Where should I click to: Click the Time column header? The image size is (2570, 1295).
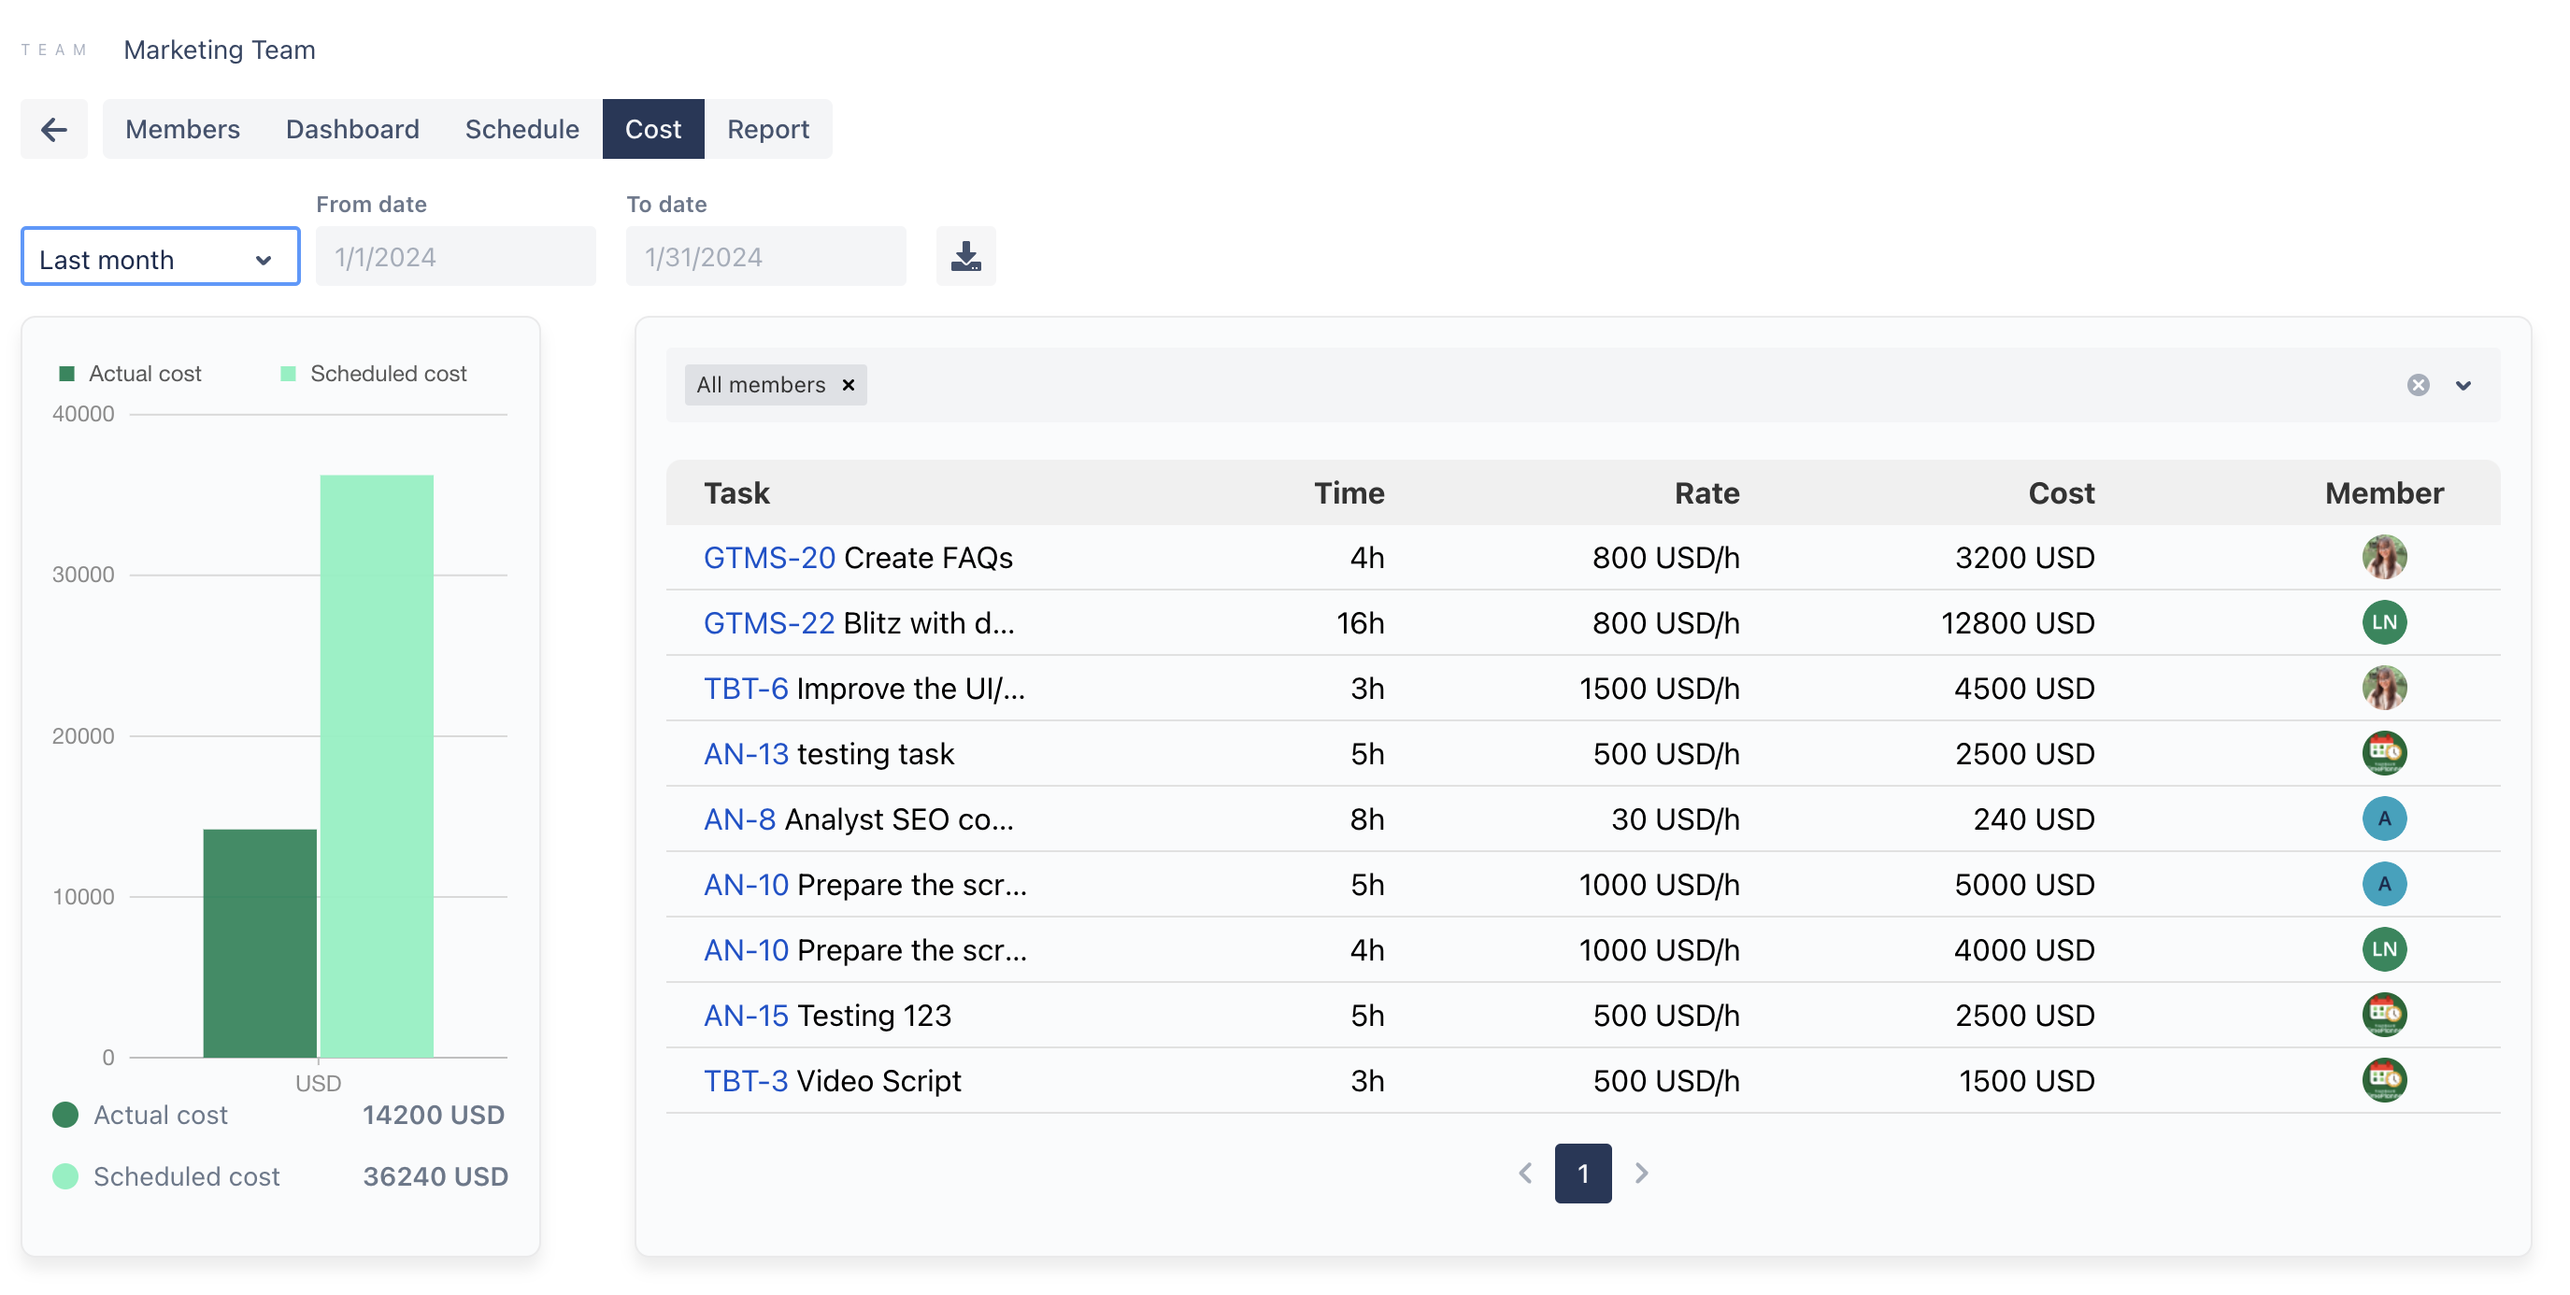(x=1348, y=492)
